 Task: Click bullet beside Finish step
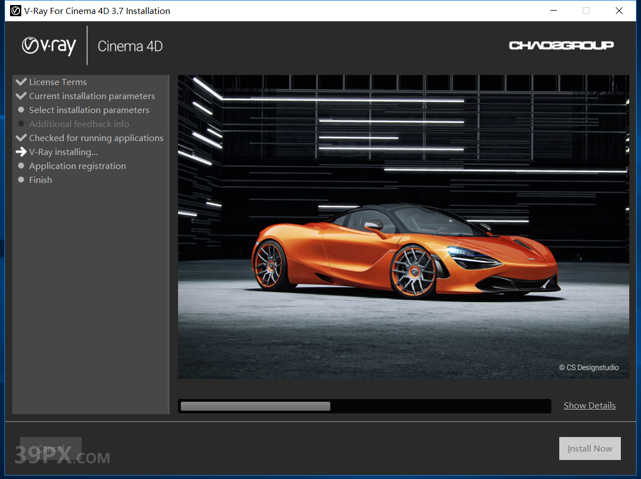21,180
